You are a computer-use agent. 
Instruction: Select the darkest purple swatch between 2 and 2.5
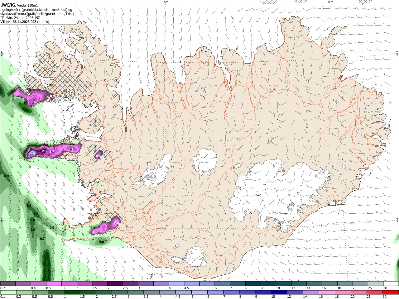[x=115, y=284]
